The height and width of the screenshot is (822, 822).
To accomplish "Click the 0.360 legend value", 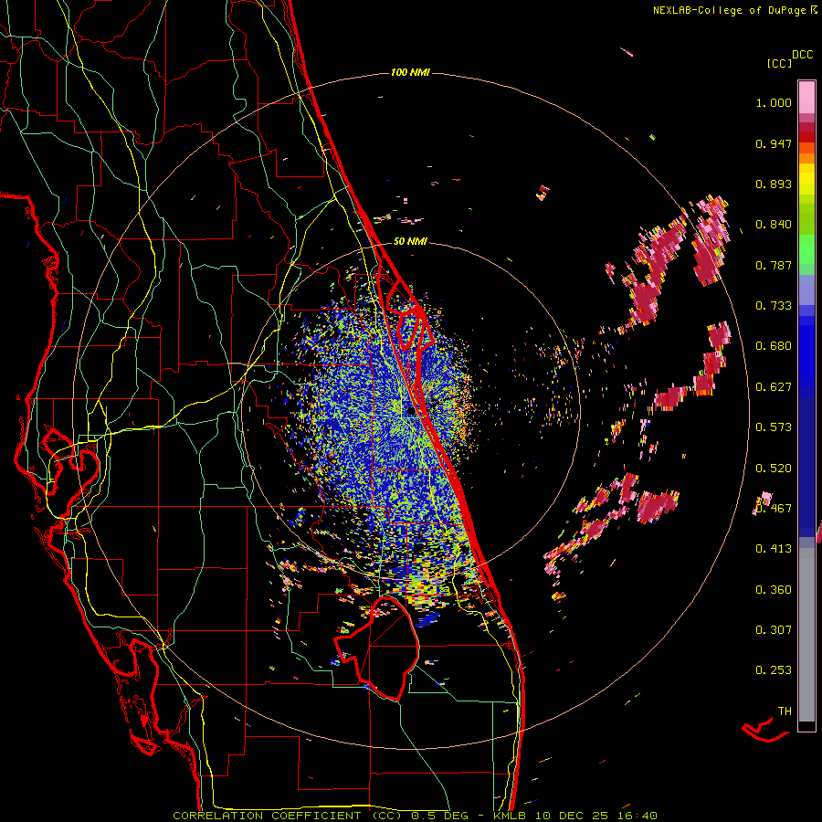I will pos(774,590).
